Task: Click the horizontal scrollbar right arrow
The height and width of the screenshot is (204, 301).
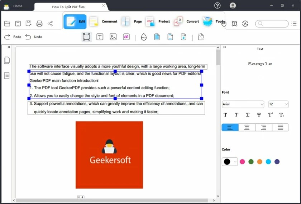Action: click(214, 200)
